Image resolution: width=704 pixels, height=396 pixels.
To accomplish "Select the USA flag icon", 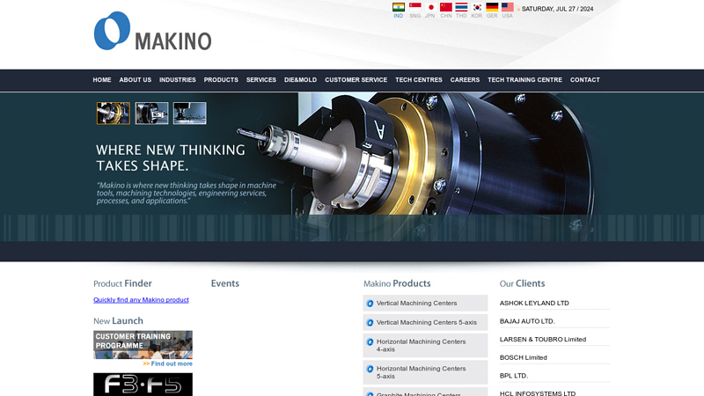I will click(x=508, y=7).
